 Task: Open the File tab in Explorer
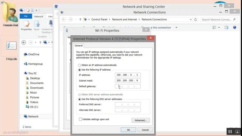[x=26, y=16]
